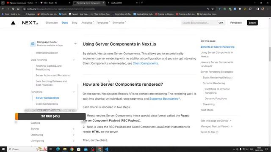Open Data Fetching Patterns and Best Practices

[51, 83]
